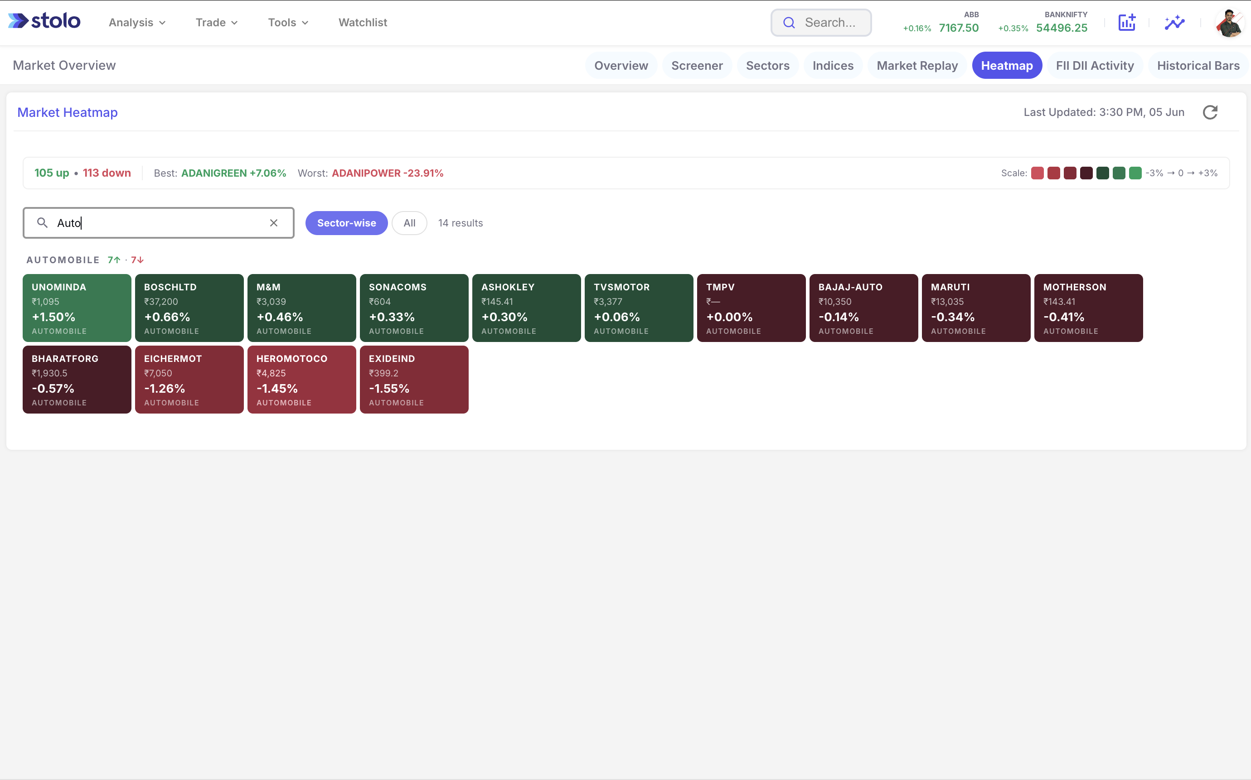Click the brightest red scale swatch

click(x=1038, y=173)
